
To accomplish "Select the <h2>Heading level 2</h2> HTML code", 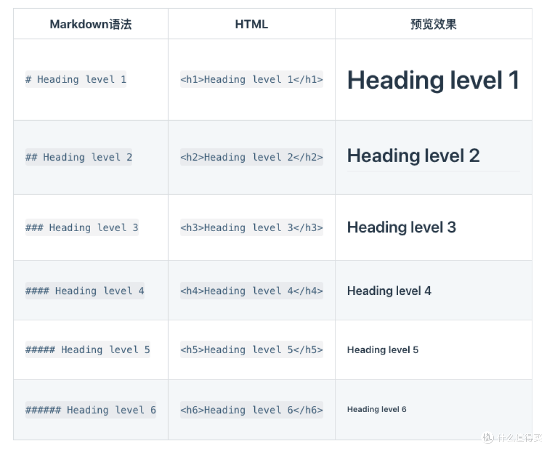I will (252, 157).
